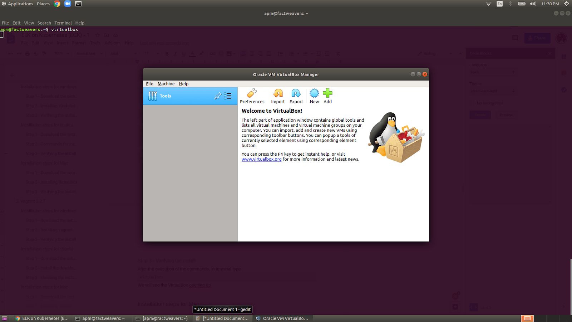Viewport: 572px width, 322px height.
Task: Select the Tools item in the sidebar
Action: coord(190,96)
